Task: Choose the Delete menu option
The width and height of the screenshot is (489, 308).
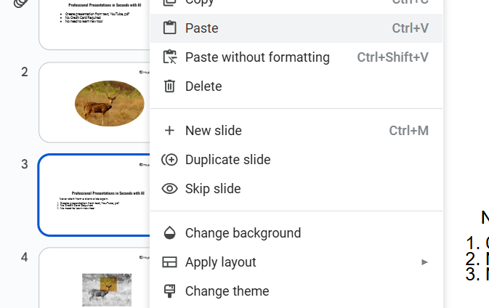Action: [x=203, y=86]
